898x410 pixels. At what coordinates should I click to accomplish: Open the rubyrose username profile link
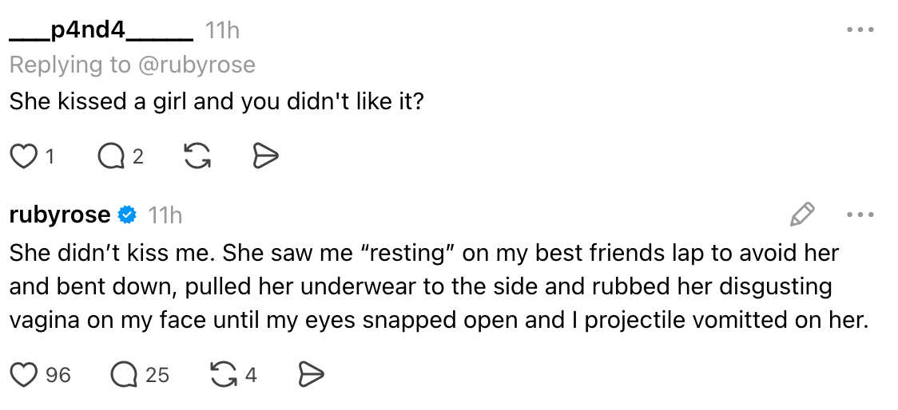60,215
